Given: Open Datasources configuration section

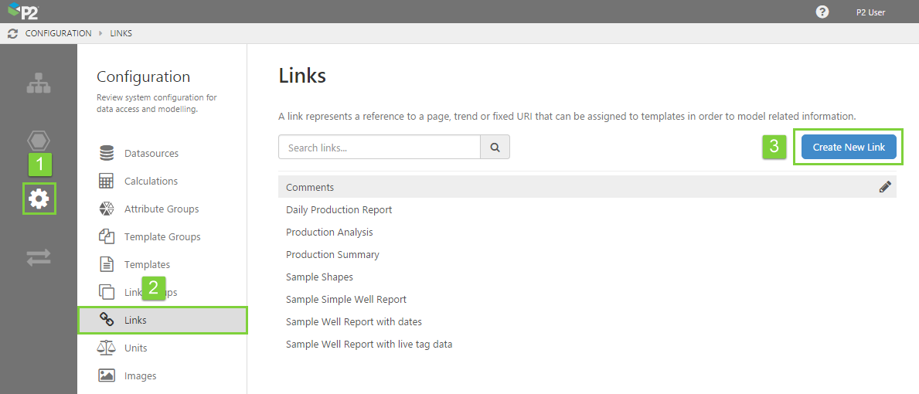Looking at the screenshot, I should tap(151, 154).
